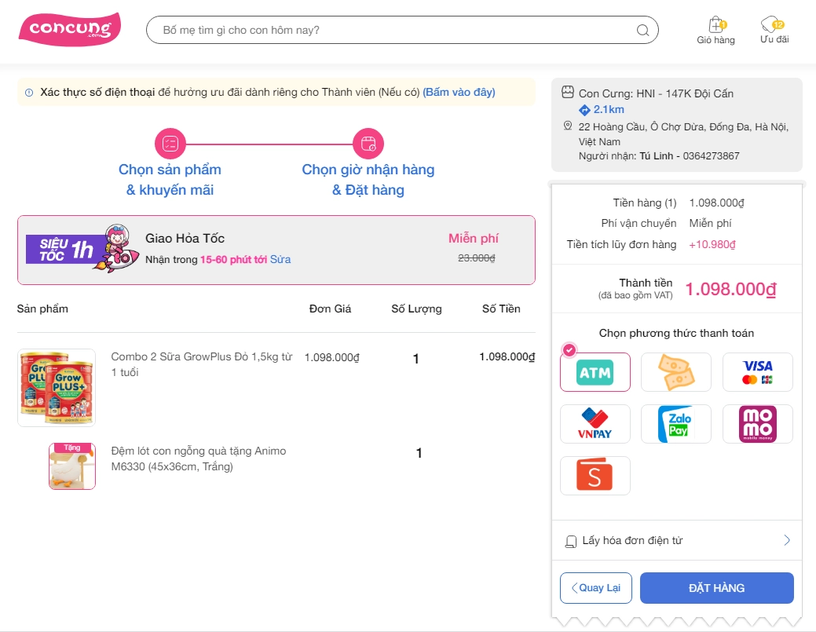
Task: Select ShopeePay payment option
Action: pos(595,476)
